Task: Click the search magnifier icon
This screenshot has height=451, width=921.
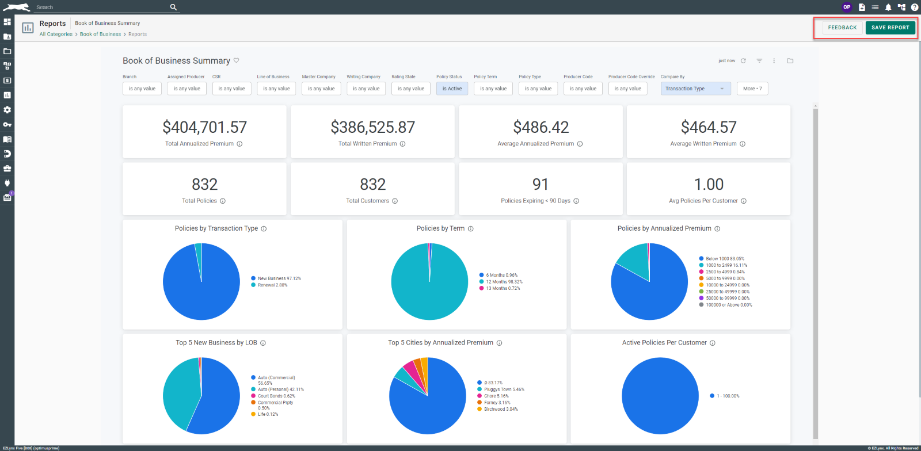Action: (173, 7)
